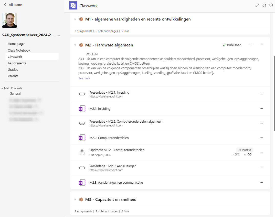
Task: Open more options for M2 module
Action: [x=261, y=45]
